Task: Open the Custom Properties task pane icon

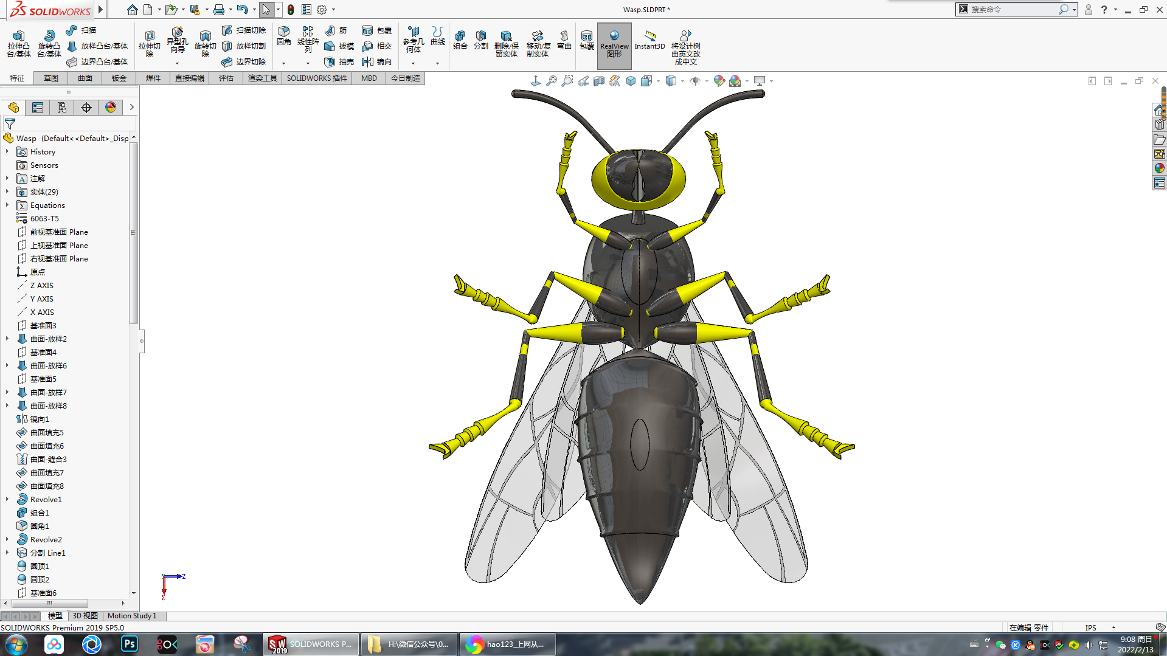Action: pyautogui.click(x=1160, y=183)
